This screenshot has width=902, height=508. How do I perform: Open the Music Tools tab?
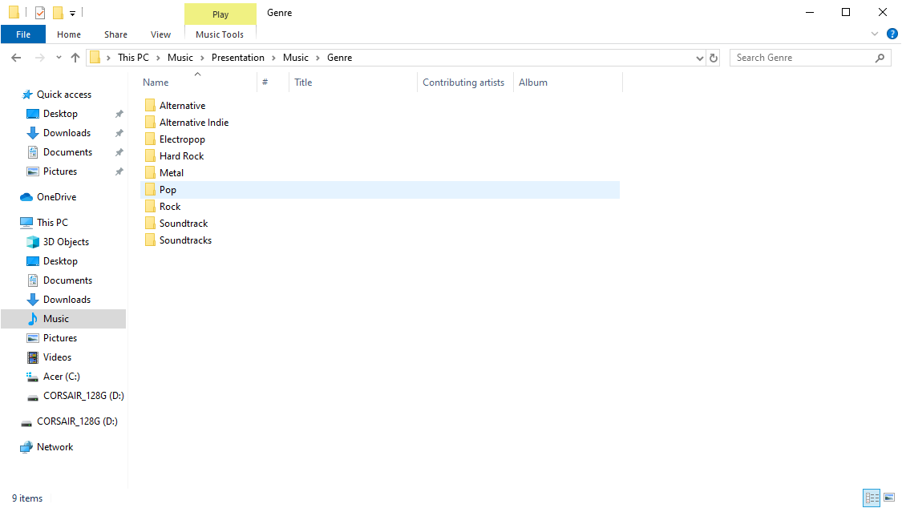point(220,34)
